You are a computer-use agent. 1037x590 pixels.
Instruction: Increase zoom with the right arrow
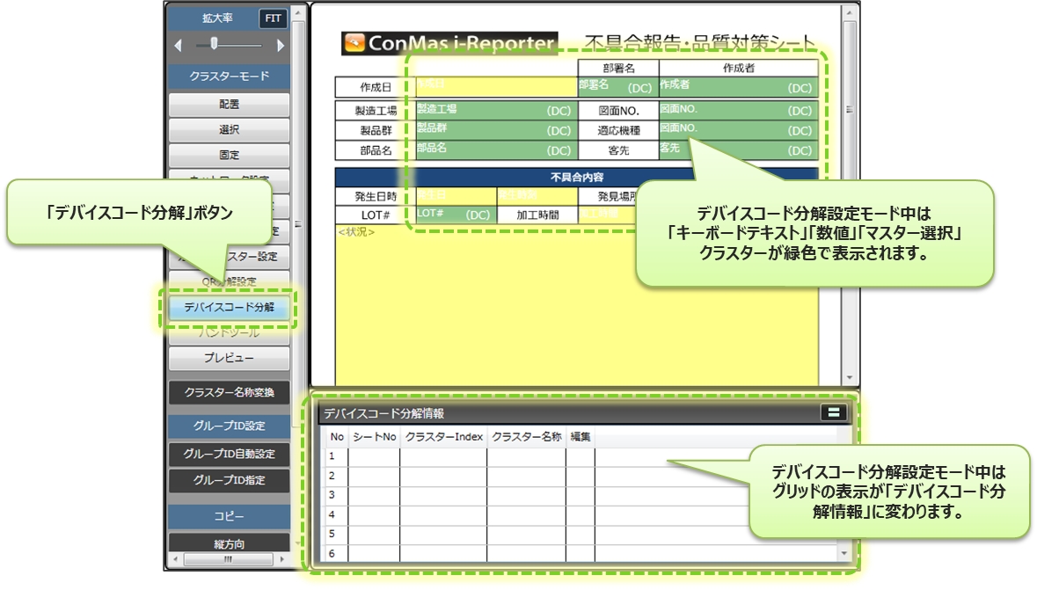[x=281, y=46]
